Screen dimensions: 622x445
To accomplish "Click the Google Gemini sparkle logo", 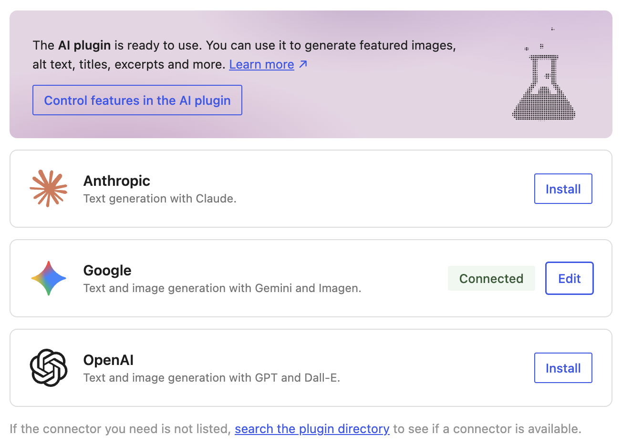I will tap(49, 278).
